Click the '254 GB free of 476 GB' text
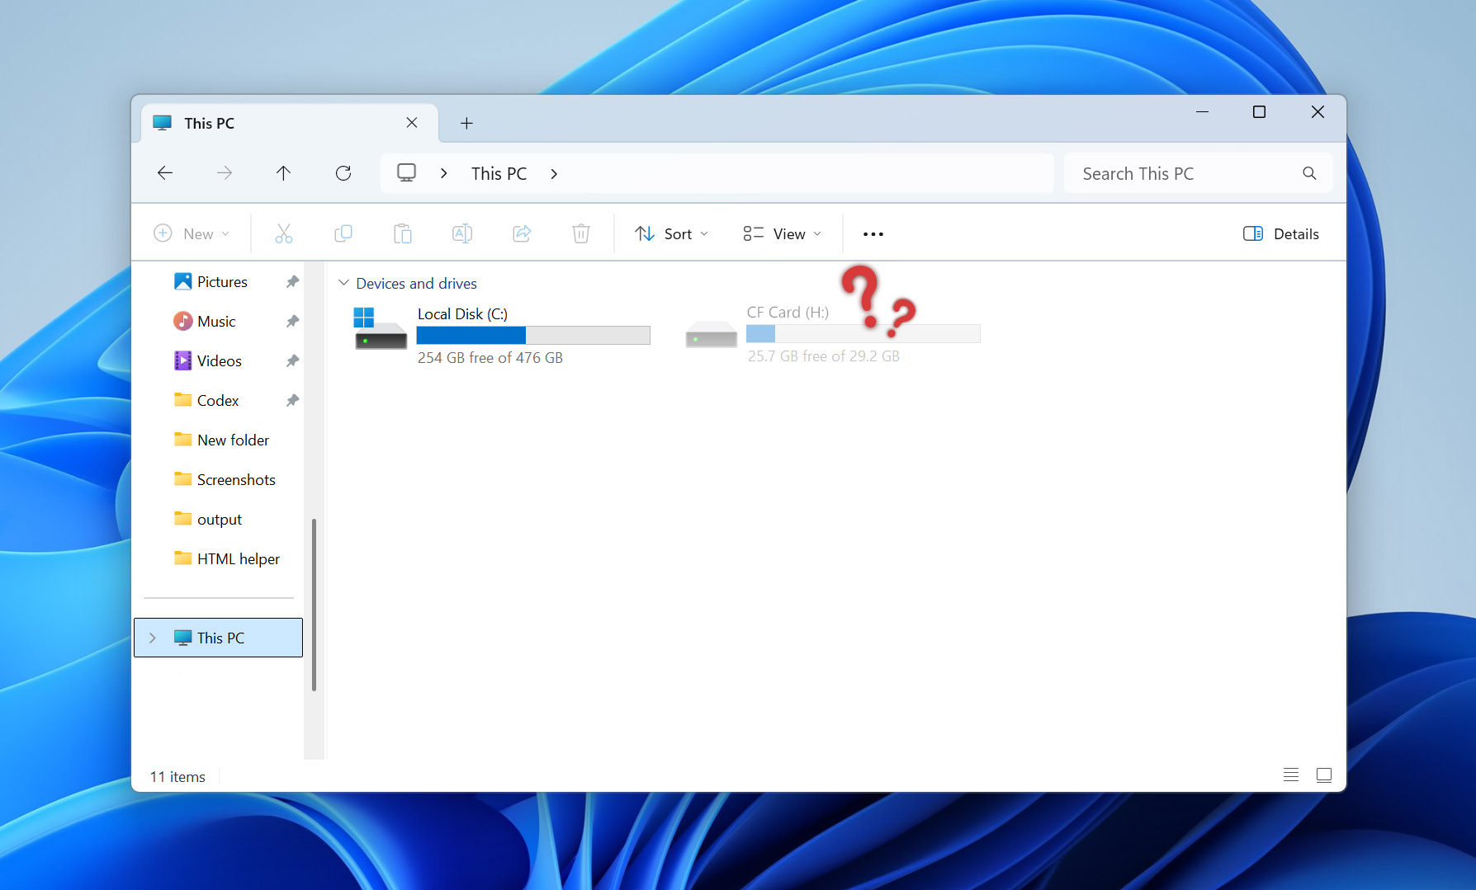1476x890 pixels. [490, 358]
